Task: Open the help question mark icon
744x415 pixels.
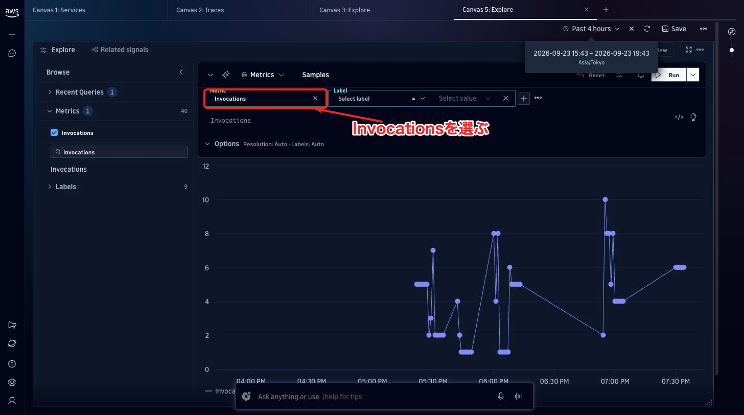Action: click(12, 364)
